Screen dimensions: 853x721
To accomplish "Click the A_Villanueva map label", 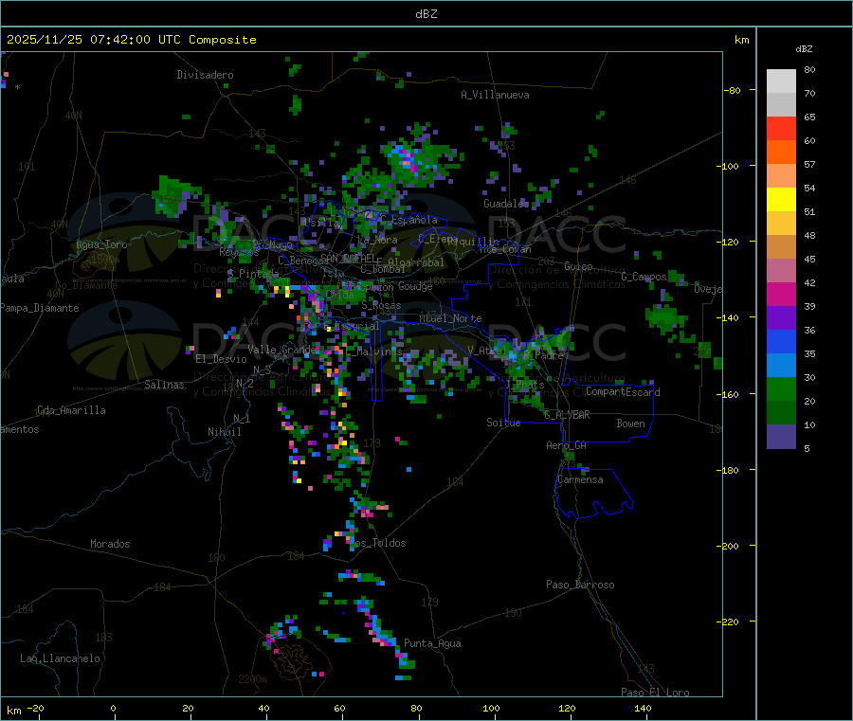I will pos(495,95).
